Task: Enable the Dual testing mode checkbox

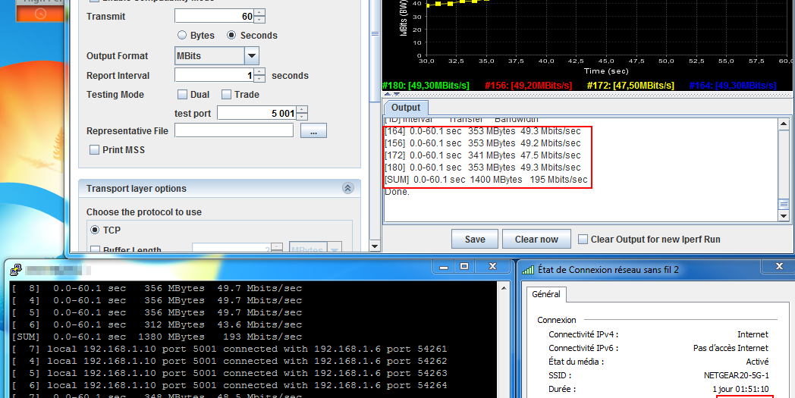Action: [x=182, y=95]
